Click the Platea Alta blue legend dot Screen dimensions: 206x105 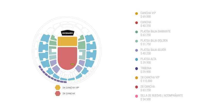click(137, 60)
